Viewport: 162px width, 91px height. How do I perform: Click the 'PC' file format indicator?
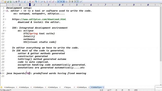point(129,90)
